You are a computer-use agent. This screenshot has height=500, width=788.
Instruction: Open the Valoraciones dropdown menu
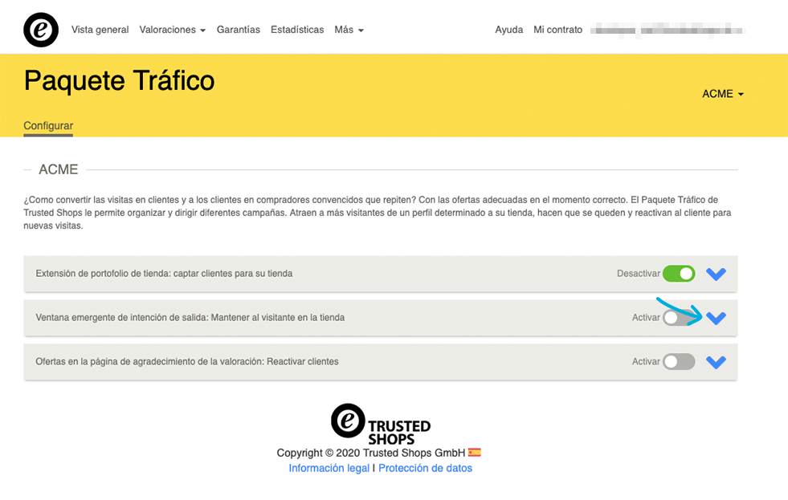[173, 30]
